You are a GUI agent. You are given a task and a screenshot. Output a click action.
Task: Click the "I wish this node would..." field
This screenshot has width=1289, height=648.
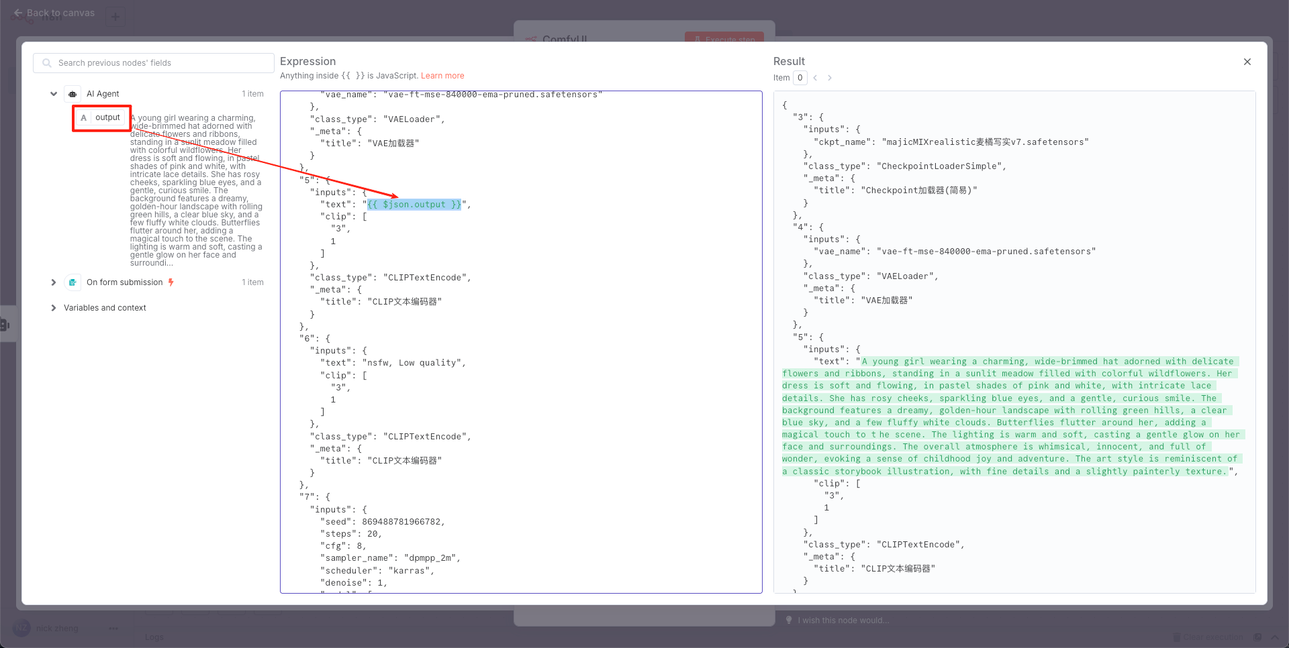[843, 620]
